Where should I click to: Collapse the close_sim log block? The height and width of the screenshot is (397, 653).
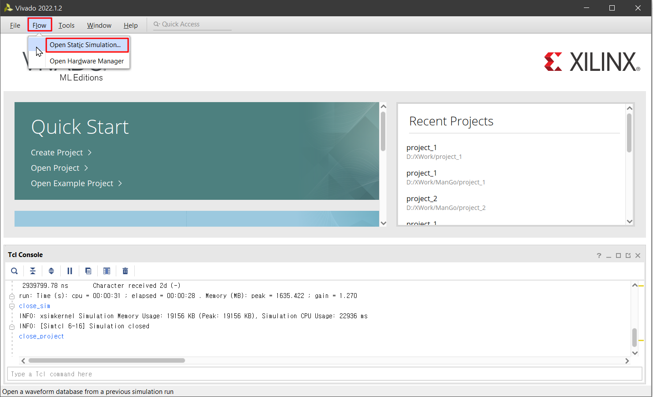pos(12,306)
